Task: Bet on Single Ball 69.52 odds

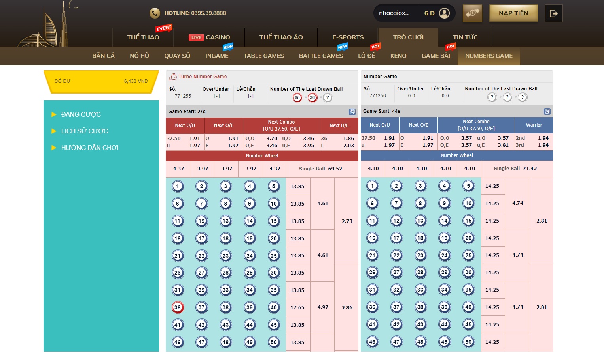Action: pos(320,169)
